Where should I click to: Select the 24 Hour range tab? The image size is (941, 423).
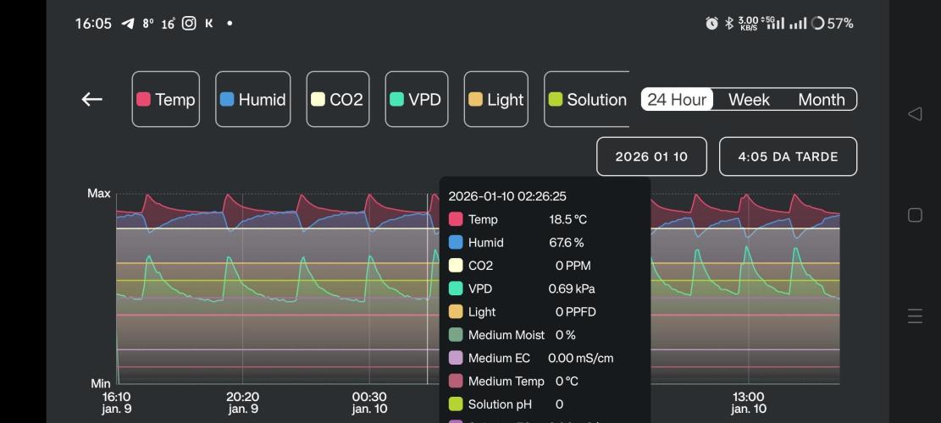pos(677,99)
